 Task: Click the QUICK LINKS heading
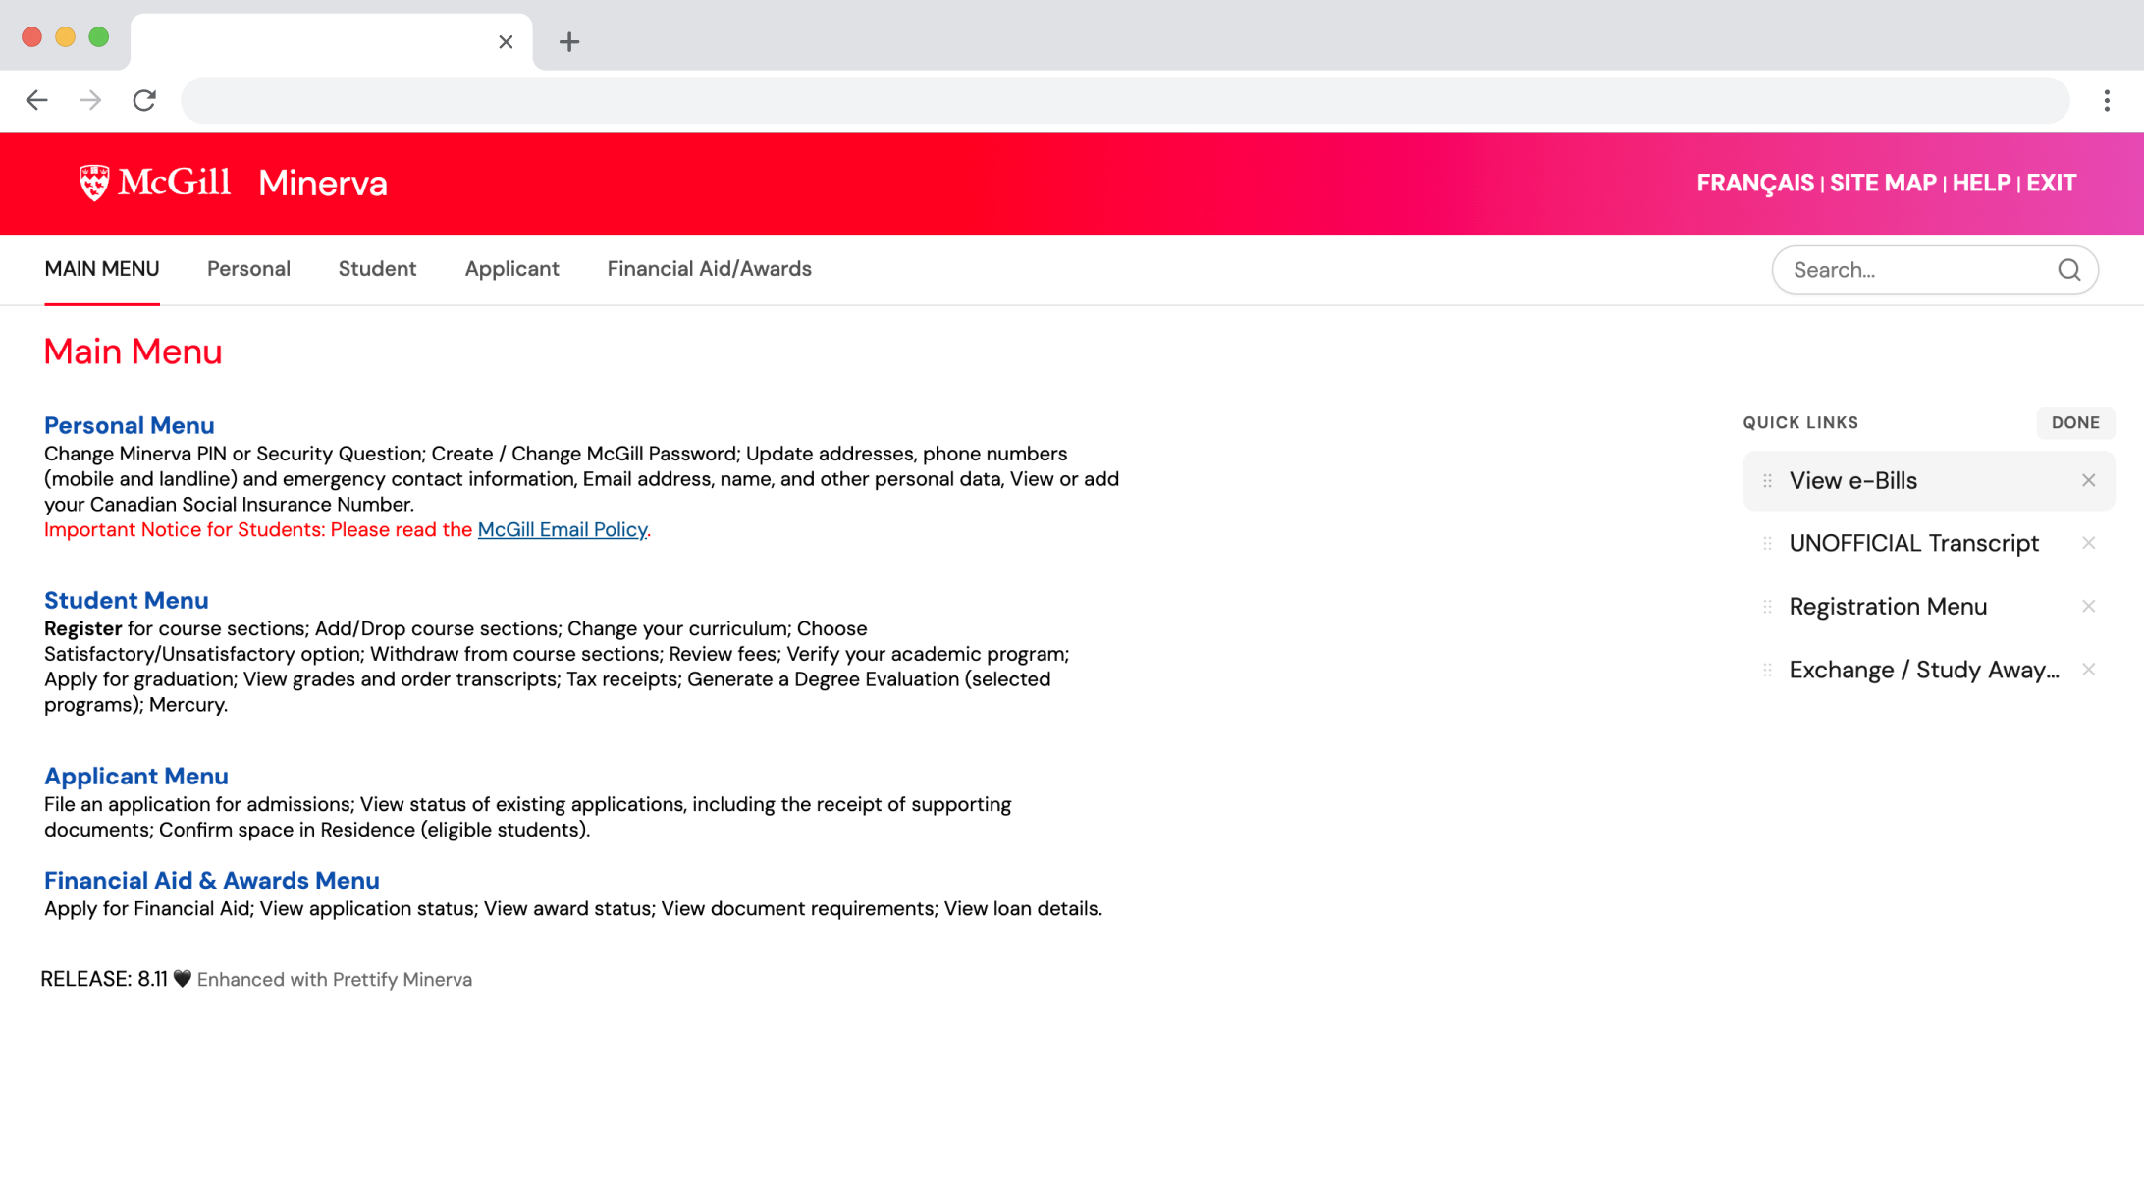(x=1800, y=423)
